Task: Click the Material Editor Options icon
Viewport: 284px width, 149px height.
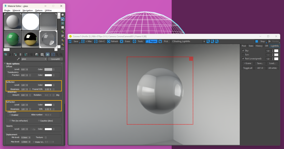Action: 63,40
